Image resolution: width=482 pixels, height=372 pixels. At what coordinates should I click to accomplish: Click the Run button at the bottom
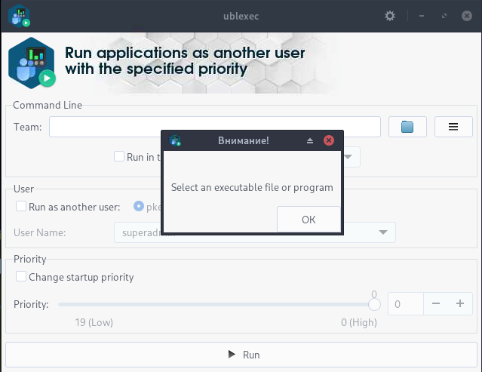coord(241,355)
